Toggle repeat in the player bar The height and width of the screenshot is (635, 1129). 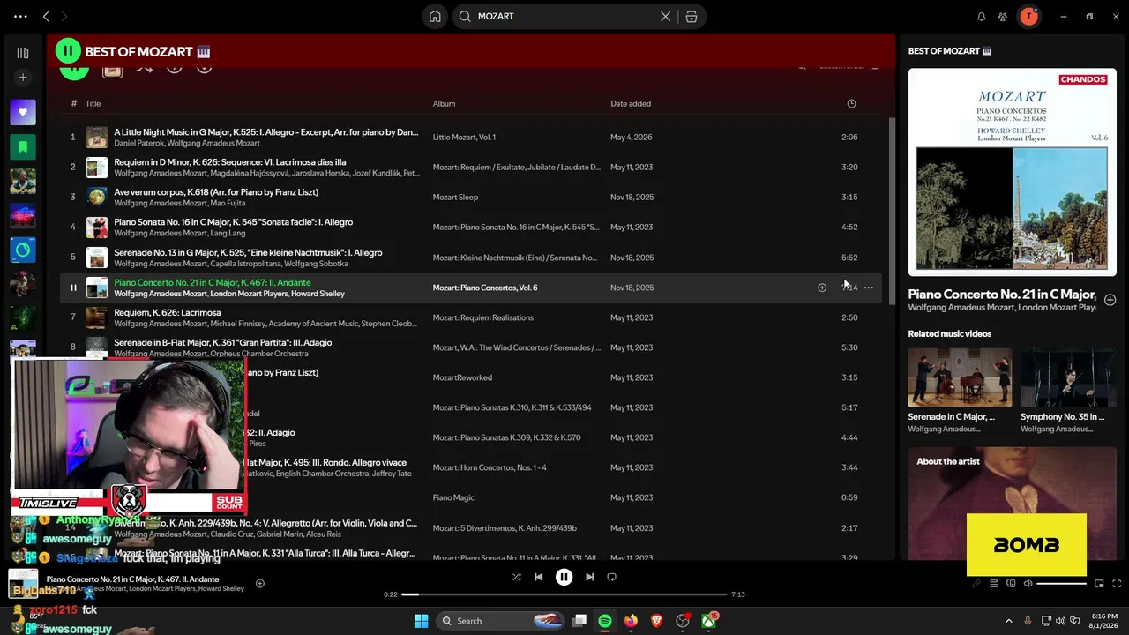coord(611,577)
